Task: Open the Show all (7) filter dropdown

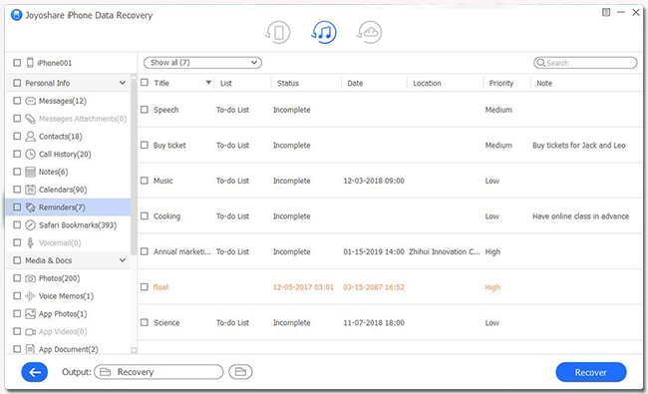Action: click(x=202, y=63)
